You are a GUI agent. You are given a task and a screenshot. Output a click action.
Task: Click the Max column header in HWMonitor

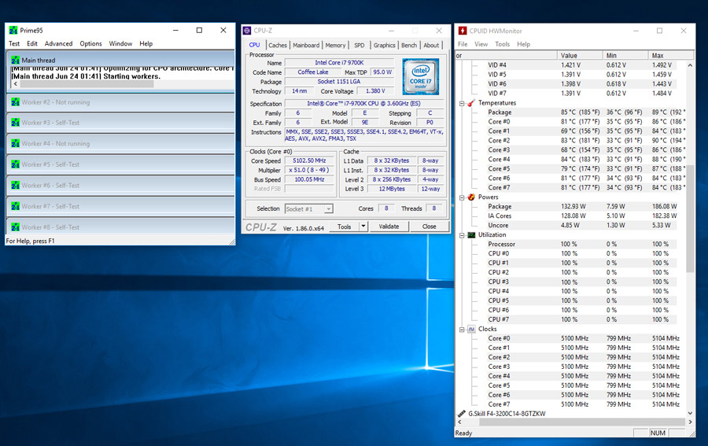click(x=671, y=56)
